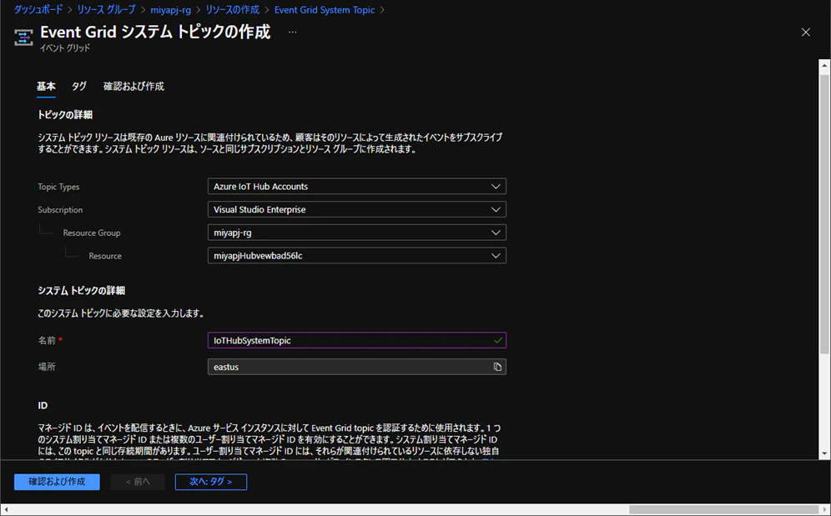Navigate to ダッシュボード breadcrumb

click(38, 9)
